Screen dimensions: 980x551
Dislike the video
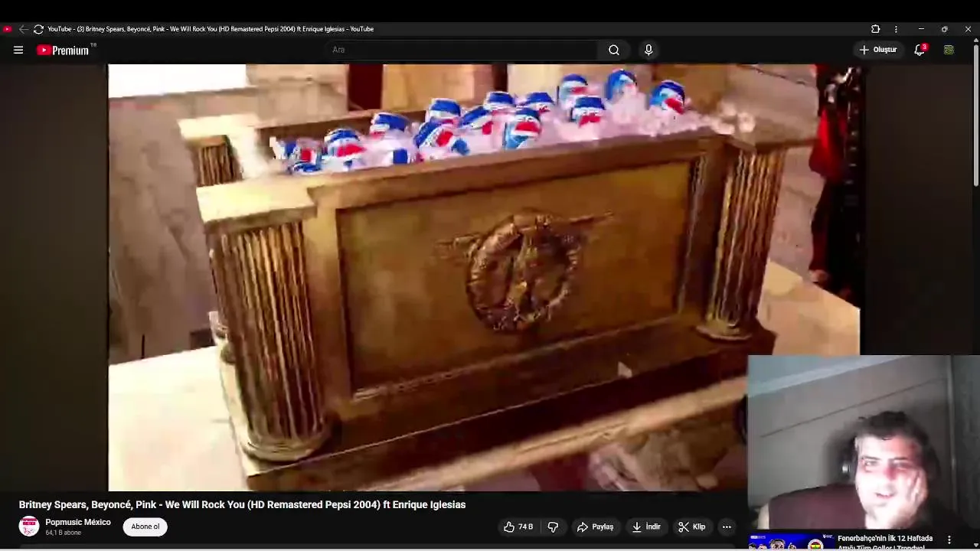point(553,527)
